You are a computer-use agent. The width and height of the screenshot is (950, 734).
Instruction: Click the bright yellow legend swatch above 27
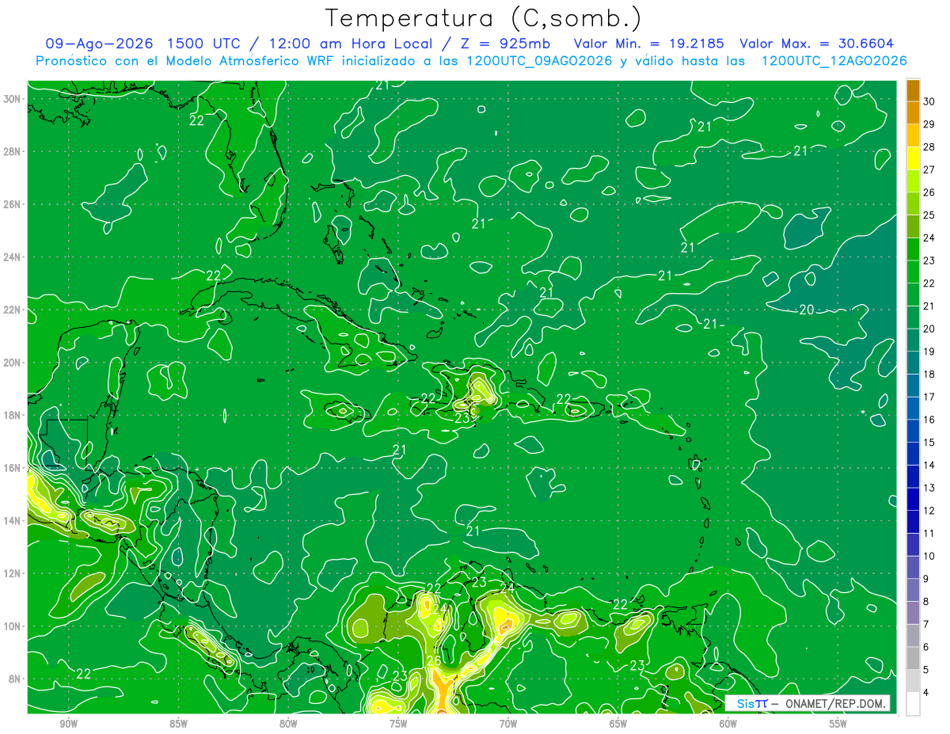click(x=913, y=158)
